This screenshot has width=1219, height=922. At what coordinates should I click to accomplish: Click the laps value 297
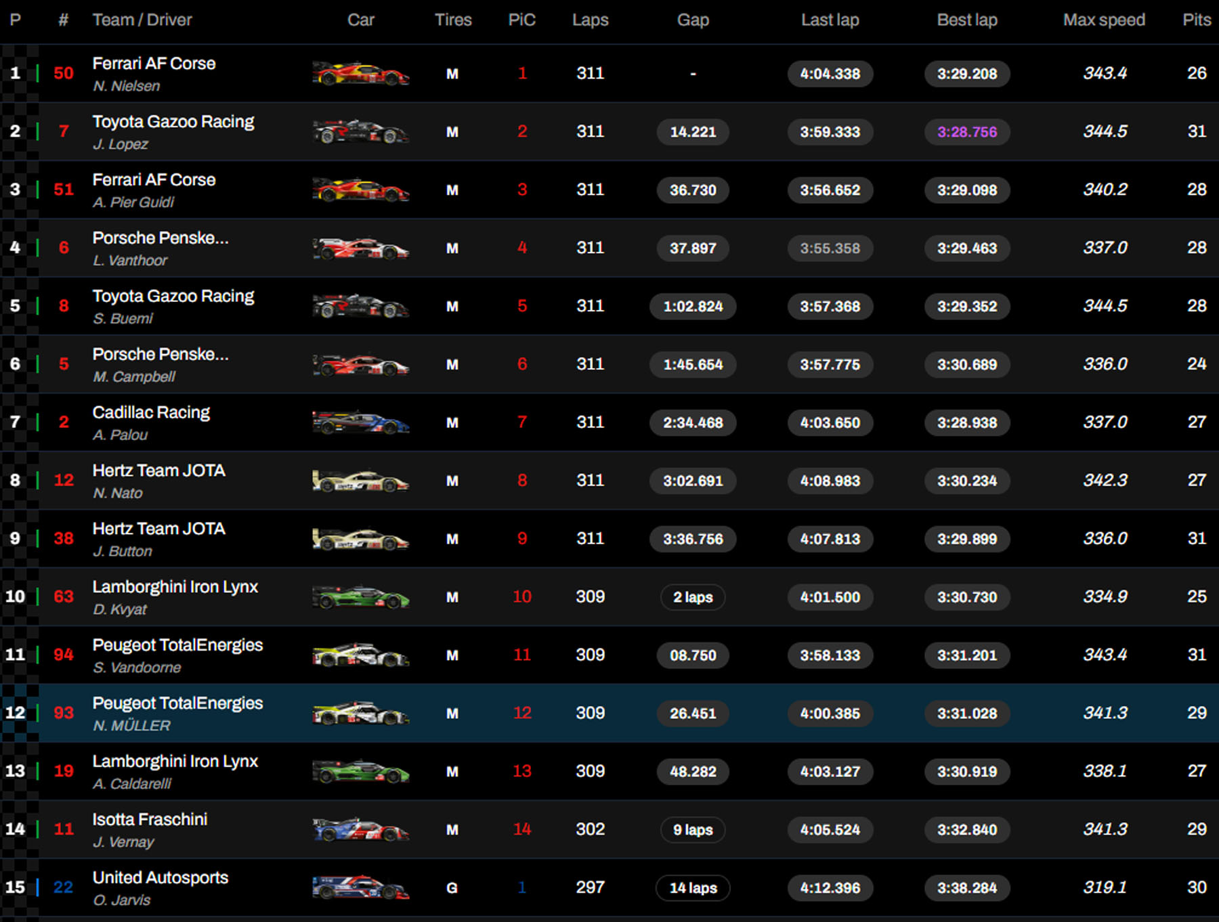[x=590, y=887]
